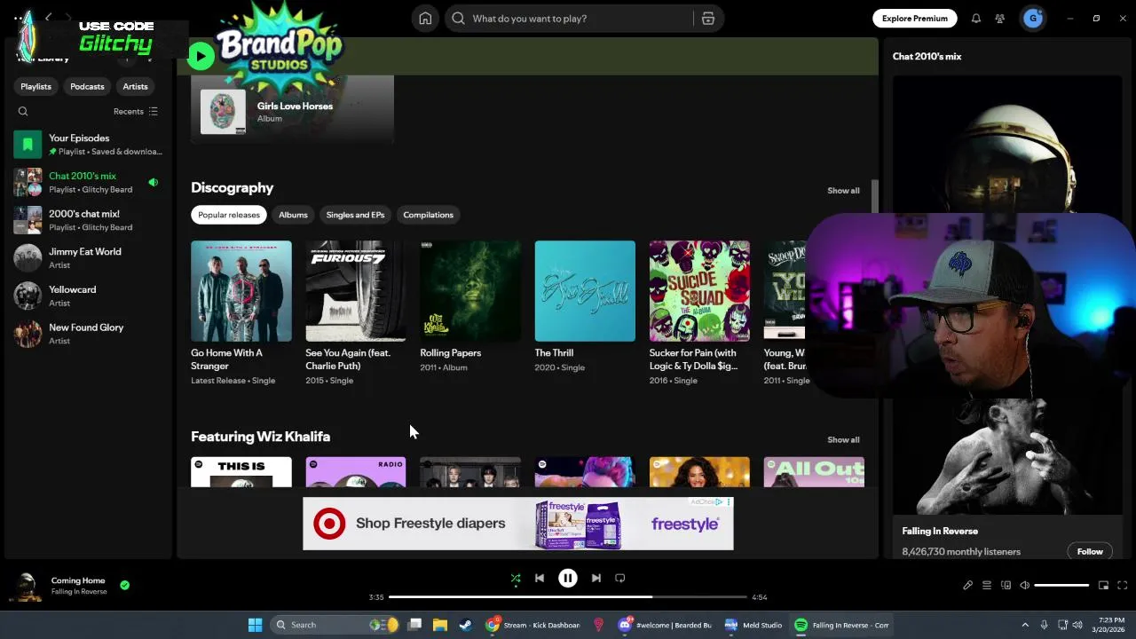Open the Recents sort dropdown
1136x639 pixels.
136,112
